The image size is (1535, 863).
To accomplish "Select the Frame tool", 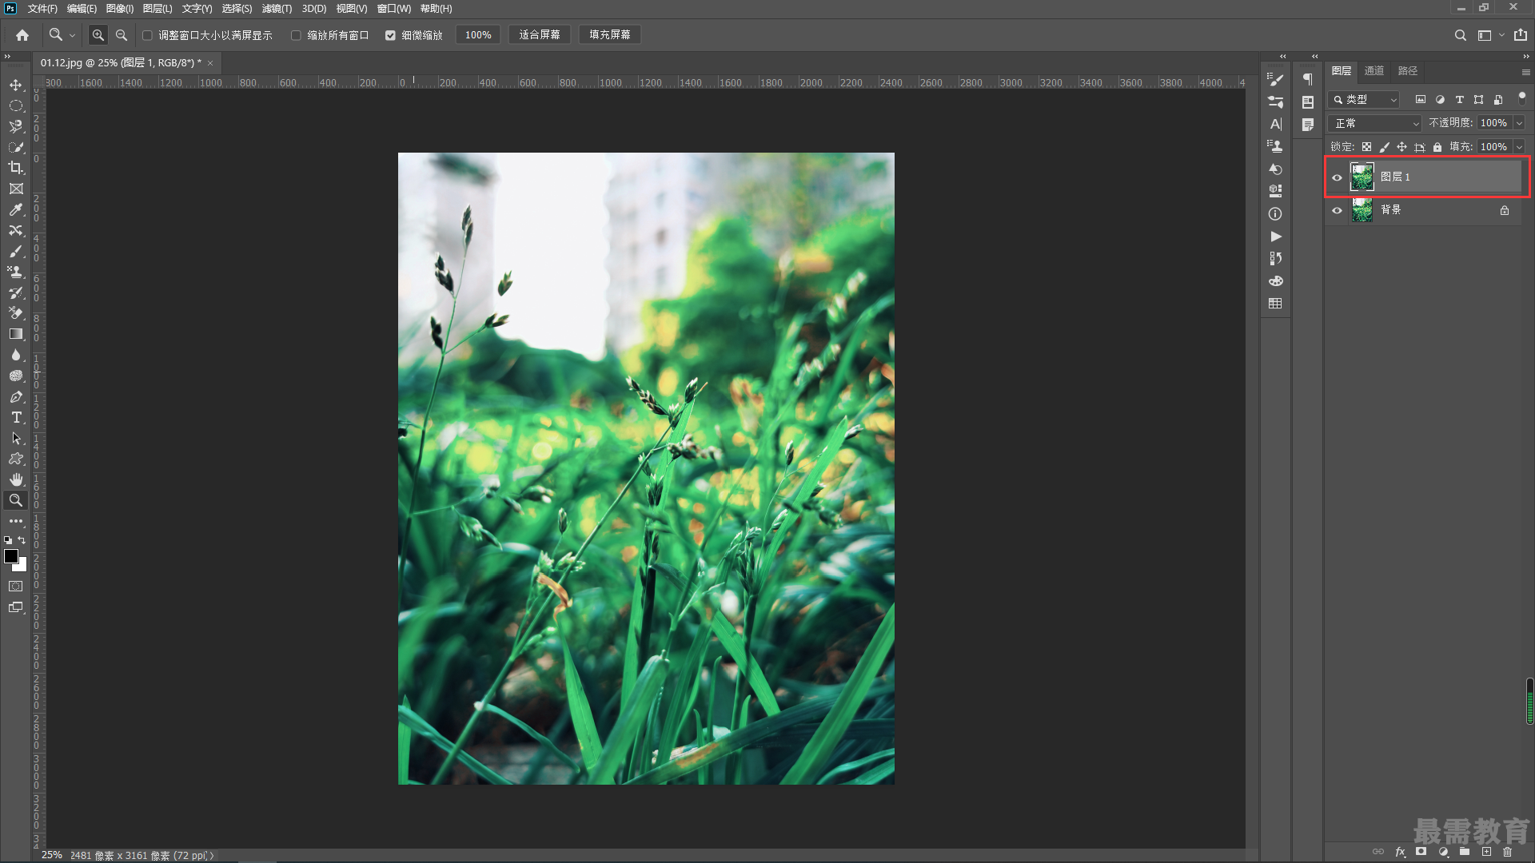I will point(16,189).
